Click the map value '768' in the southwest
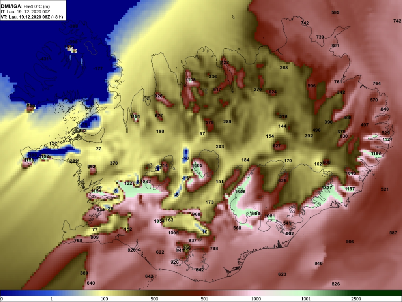 tap(78, 241)
